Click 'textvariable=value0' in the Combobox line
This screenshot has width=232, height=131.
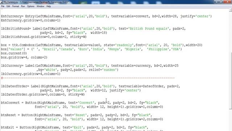(83, 45)
